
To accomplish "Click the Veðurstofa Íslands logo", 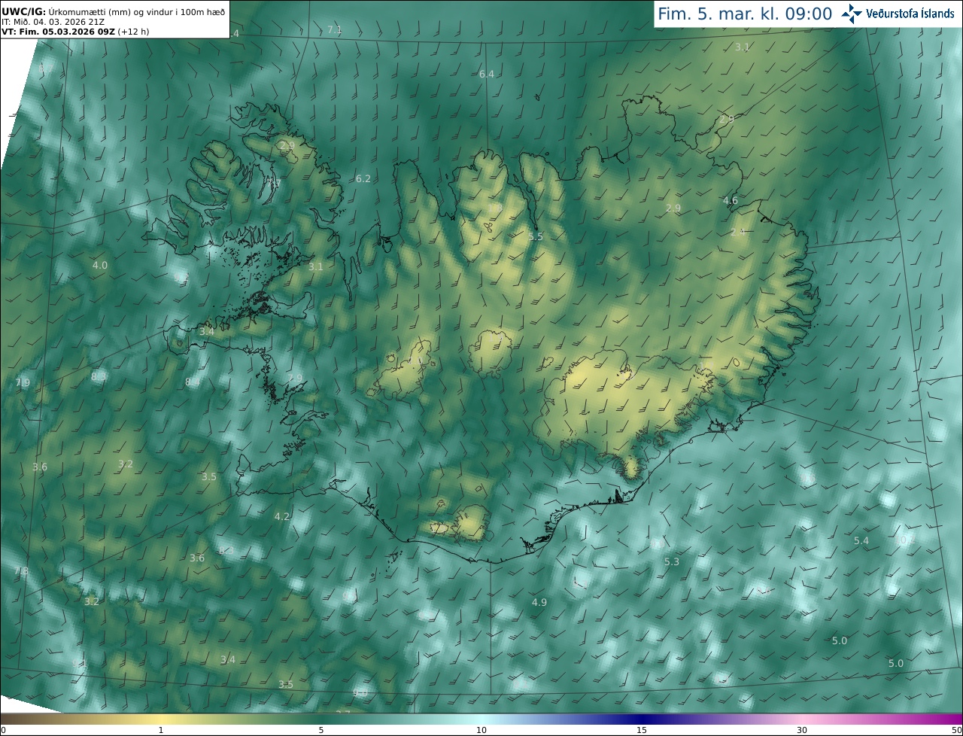I will pos(898,14).
